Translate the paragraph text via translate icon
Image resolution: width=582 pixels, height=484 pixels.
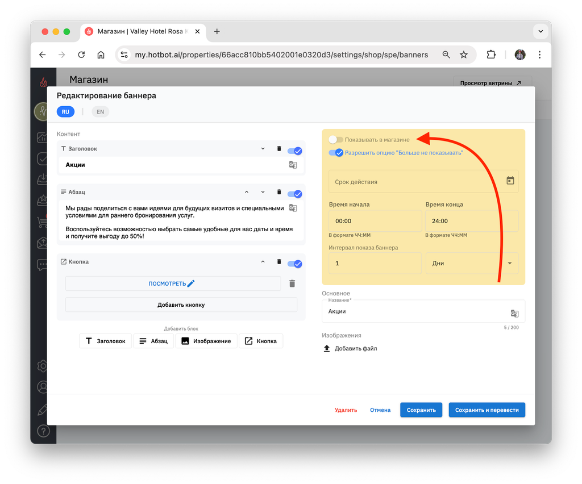(x=293, y=208)
